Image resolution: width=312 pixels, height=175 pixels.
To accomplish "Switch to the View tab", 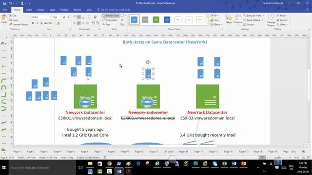I will pyautogui.click(x=89, y=10).
